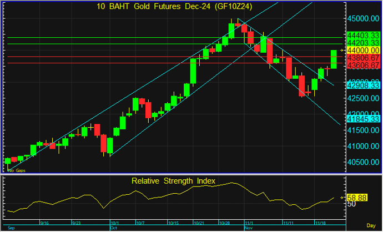Click the cyan 41845.33 channel label
The image size is (383, 232).
pyautogui.click(x=362, y=118)
